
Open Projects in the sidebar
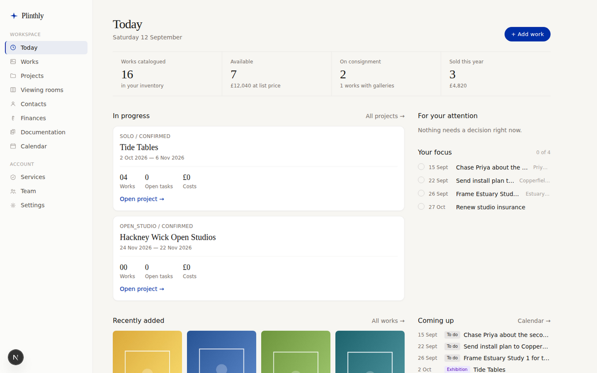[46, 76]
